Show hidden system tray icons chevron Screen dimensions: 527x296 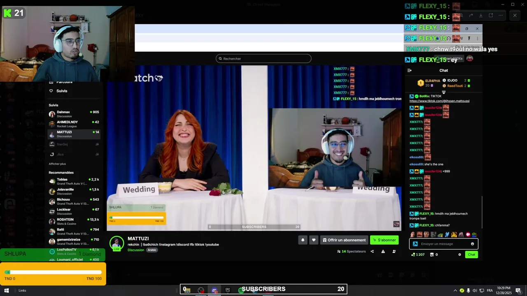click(455, 291)
